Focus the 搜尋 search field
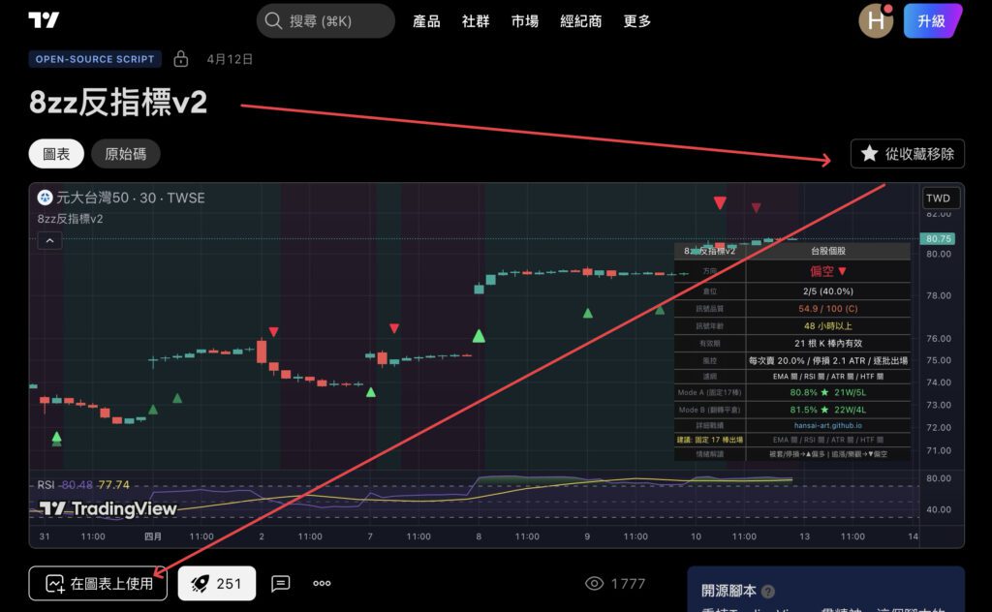Image resolution: width=992 pixels, height=612 pixels. (325, 21)
